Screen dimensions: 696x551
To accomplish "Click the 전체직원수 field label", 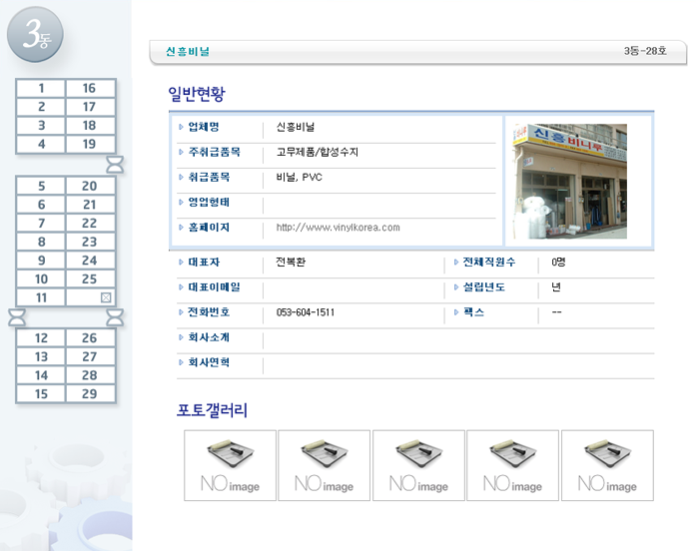I will (x=489, y=262).
